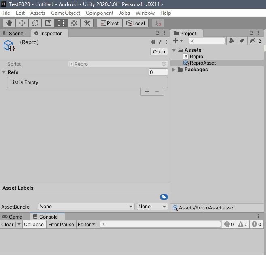Click the Open asset button
The height and width of the screenshot is (255, 266).
point(159,52)
